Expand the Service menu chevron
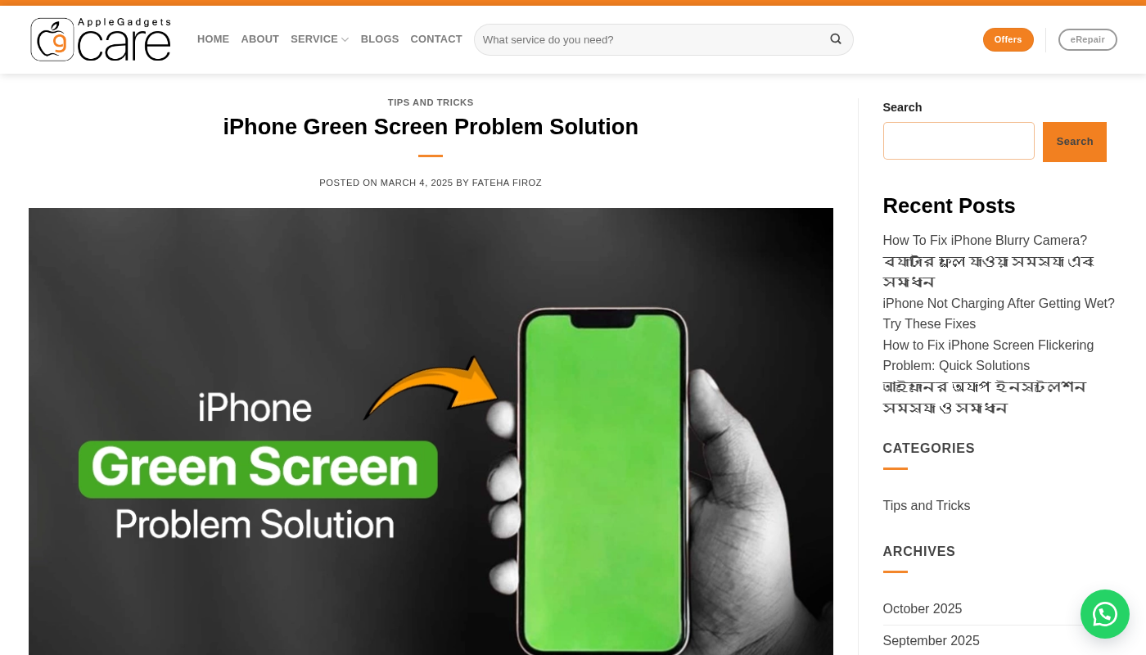The width and height of the screenshot is (1146, 655). coord(345,39)
